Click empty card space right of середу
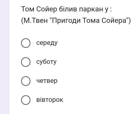 click(x=97, y=43)
